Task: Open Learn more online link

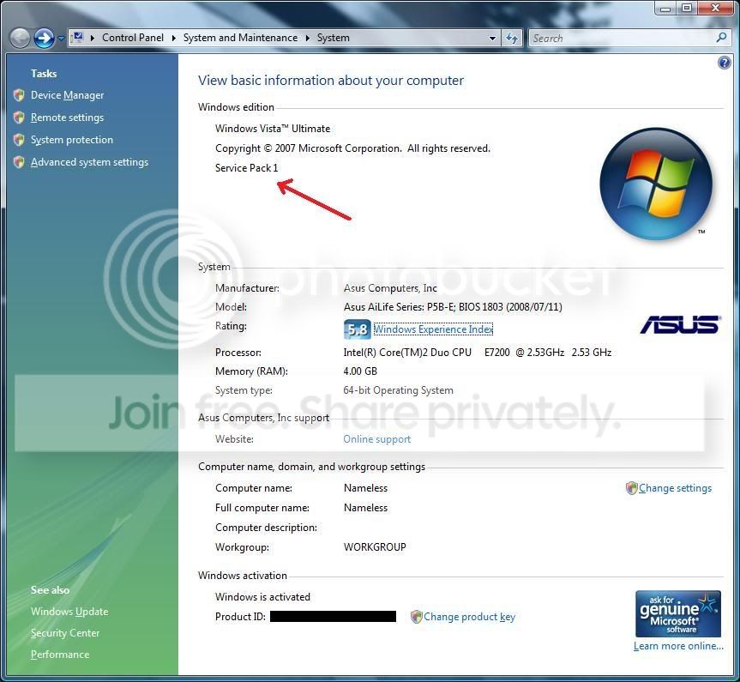Action: point(678,646)
